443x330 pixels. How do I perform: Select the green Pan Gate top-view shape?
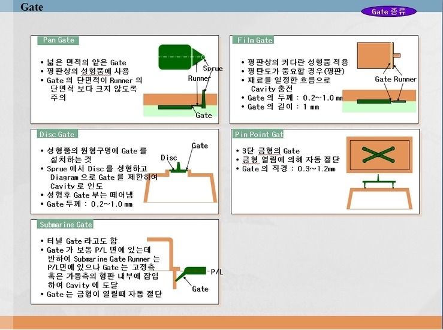(x=182, y=57)
